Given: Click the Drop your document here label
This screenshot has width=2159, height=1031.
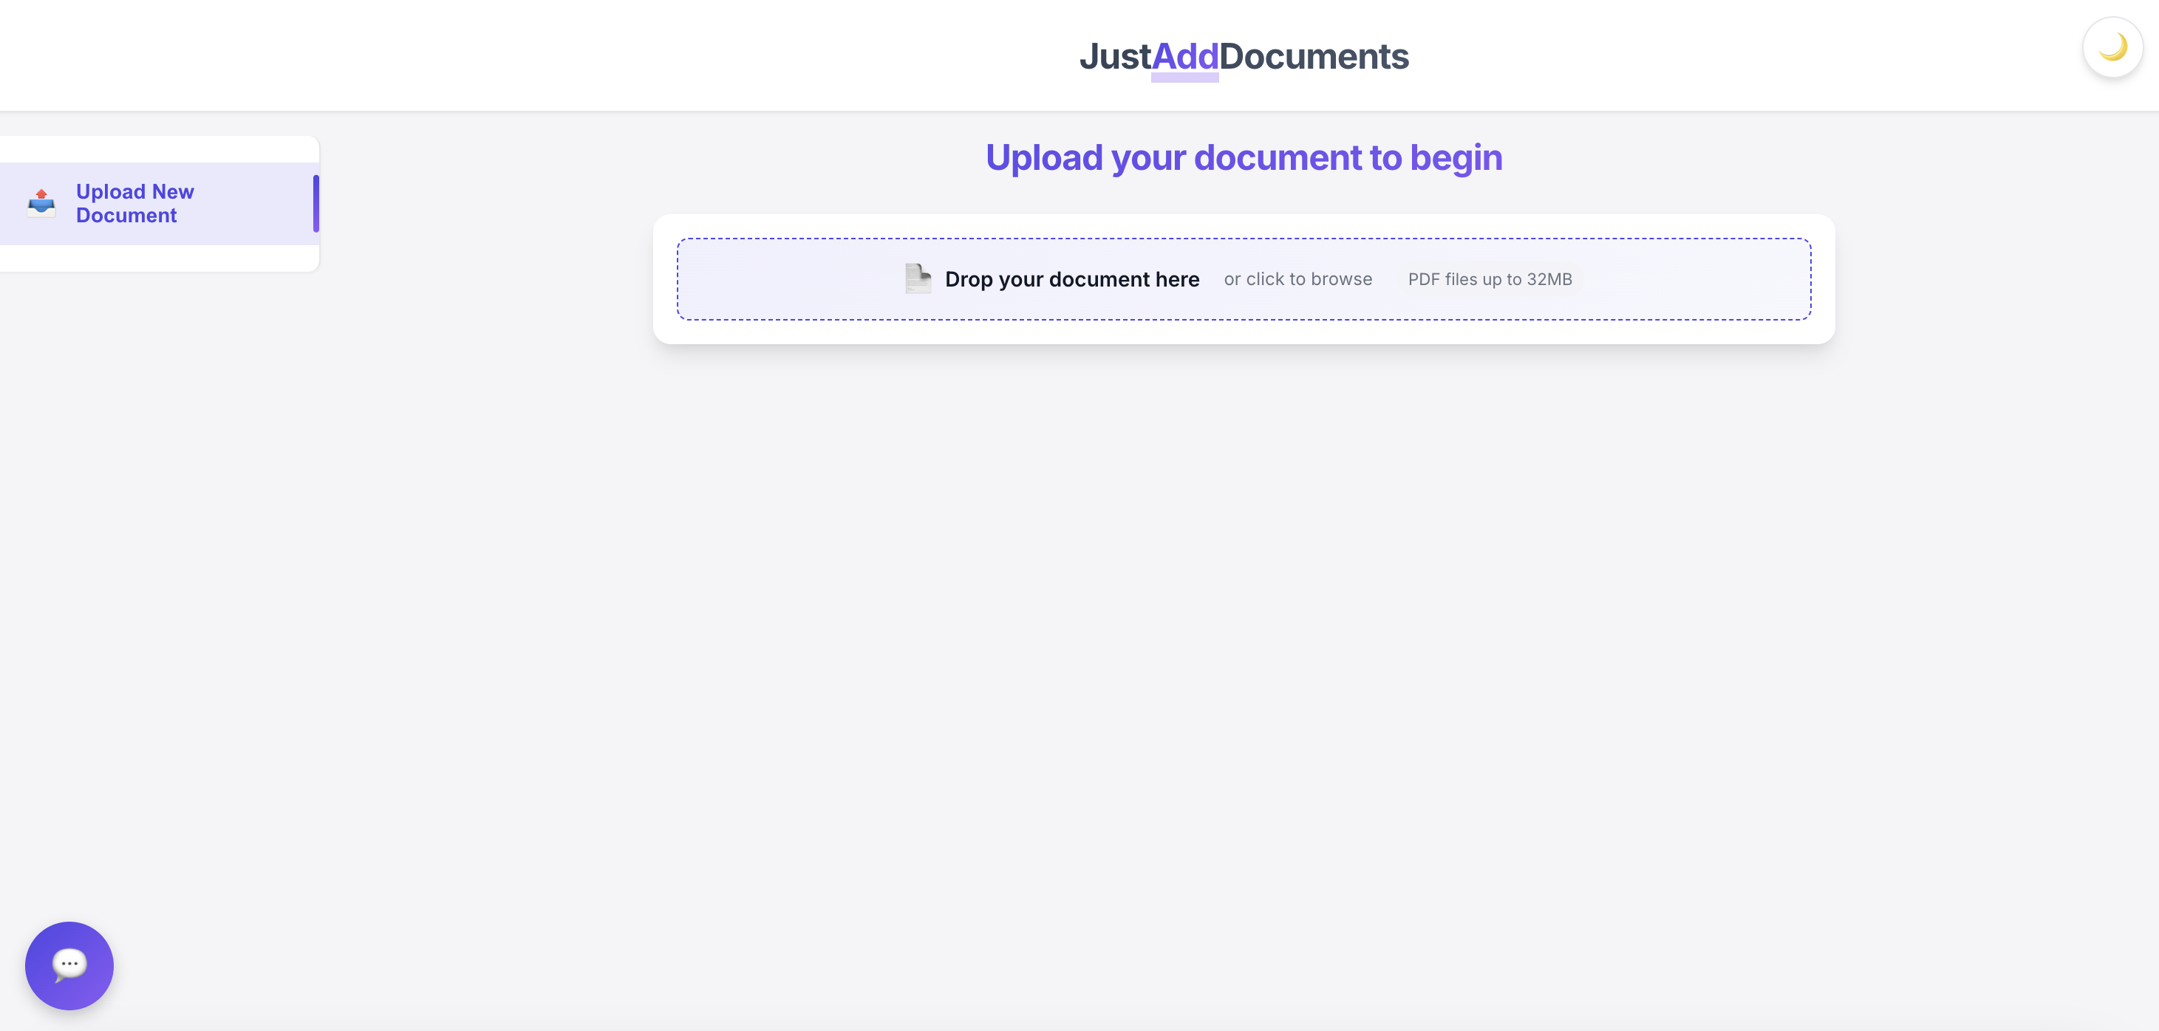Looking at the screenshot, I should pos(1072,279).
